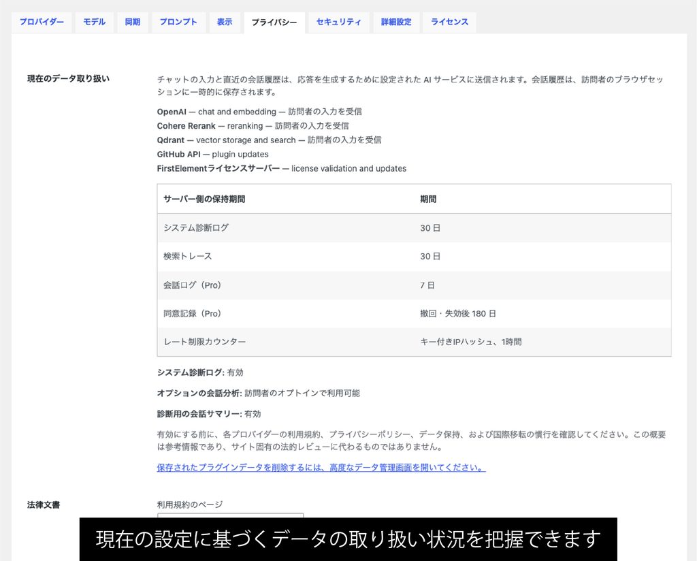Go to the 表示 tab

click(x=225, y=22)
